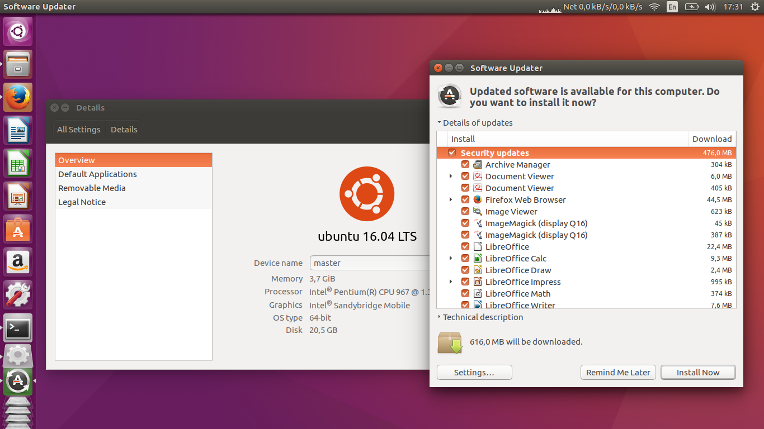764x429 pixels.
Task: Uncheck the LibreOffice Draw update
Action: point(465,270)
